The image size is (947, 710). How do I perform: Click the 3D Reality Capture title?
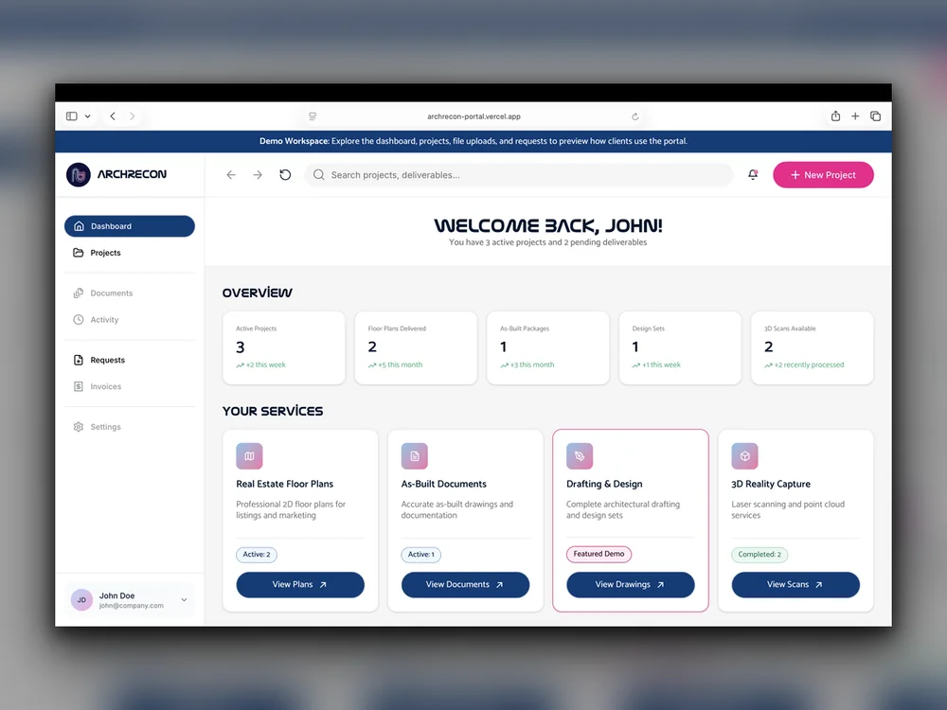pos(771,484)
